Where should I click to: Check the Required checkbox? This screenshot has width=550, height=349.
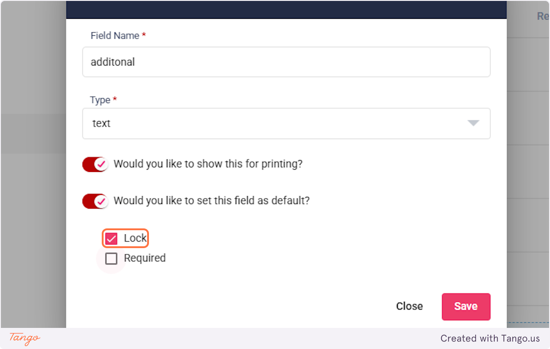[111, 259]
